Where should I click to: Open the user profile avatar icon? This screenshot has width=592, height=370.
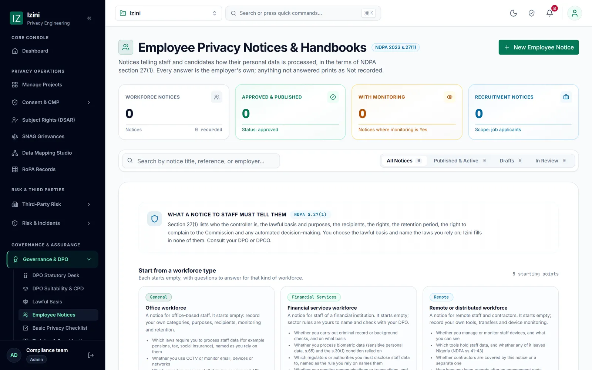click(575, 13)
